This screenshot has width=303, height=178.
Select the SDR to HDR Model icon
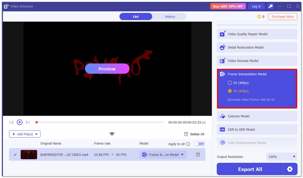click(222, 130)
